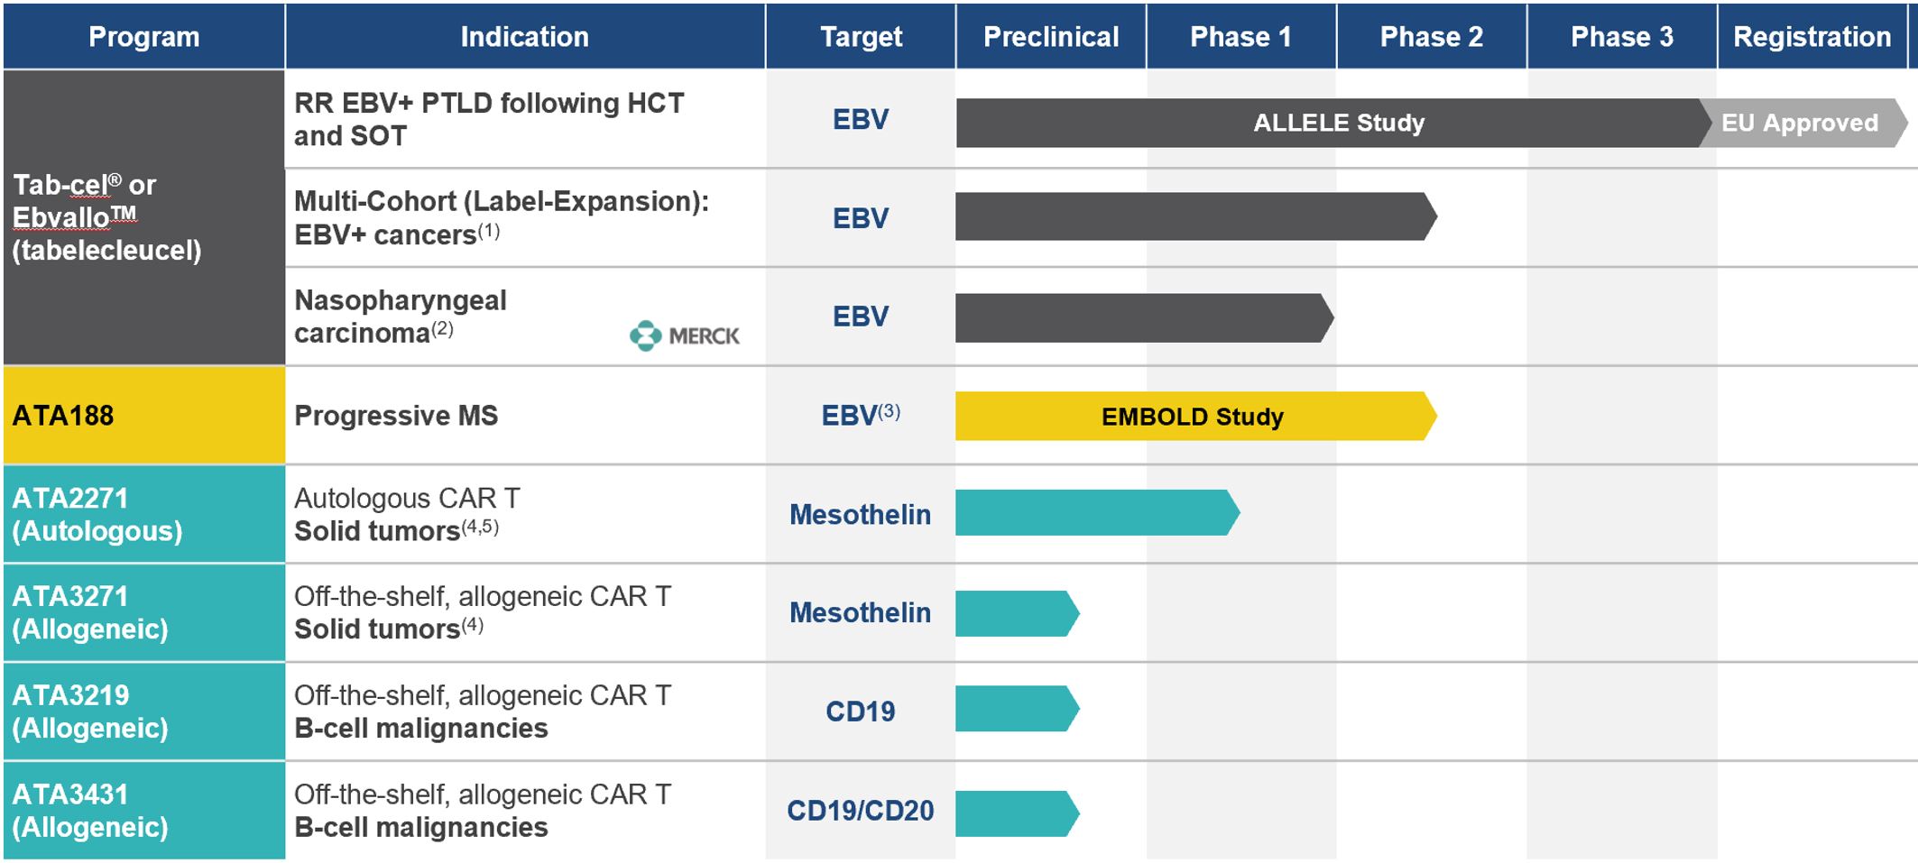This screenshot has height=863, width=1918.
Task: Click the Indication column header
Action: click(525, 36)
